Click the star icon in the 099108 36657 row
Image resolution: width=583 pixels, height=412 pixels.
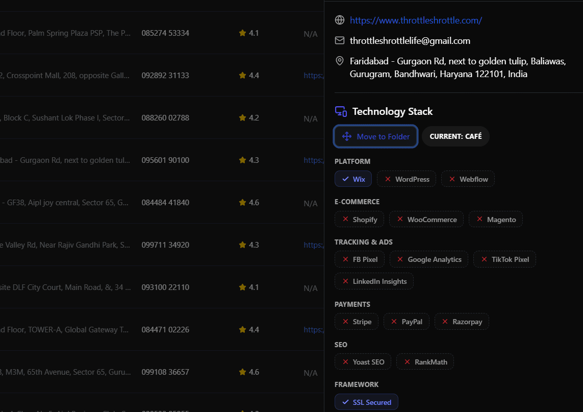pos(242,372)
